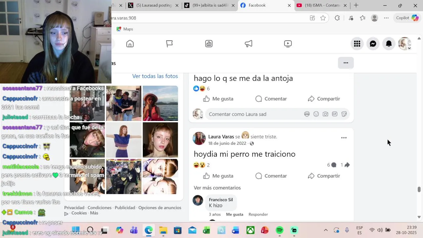
Task: Open volume control in system tray
Action: 380,230
